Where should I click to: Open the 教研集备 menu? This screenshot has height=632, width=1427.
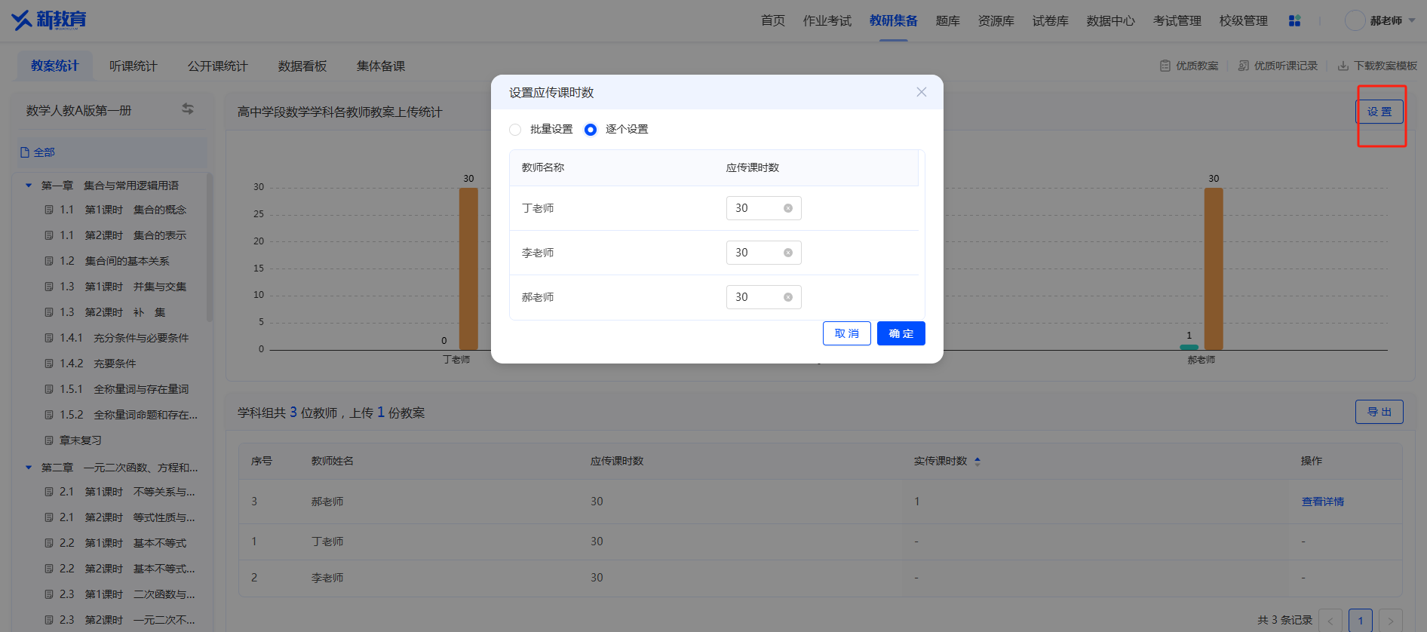(x=894, y=20)
